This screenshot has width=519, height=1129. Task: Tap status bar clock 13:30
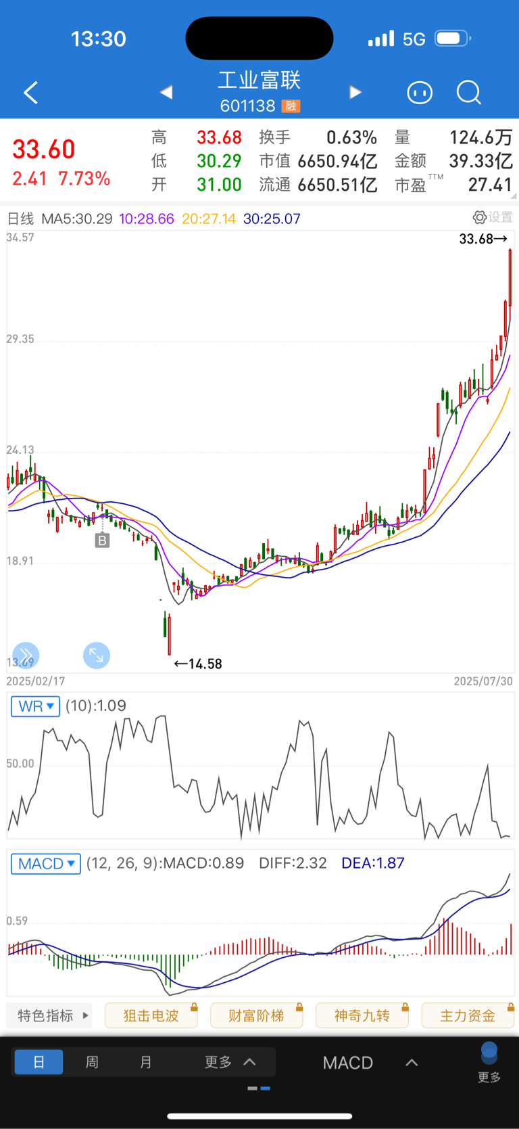(x=99, y=39)
